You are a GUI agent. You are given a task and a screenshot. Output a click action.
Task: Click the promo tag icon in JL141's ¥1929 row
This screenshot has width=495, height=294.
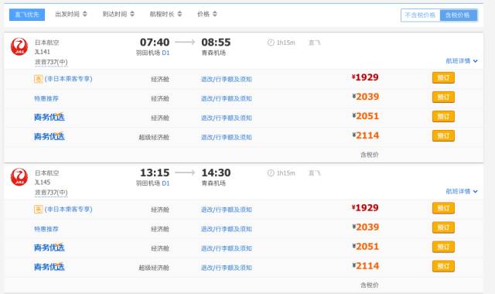tap(38, 79)
